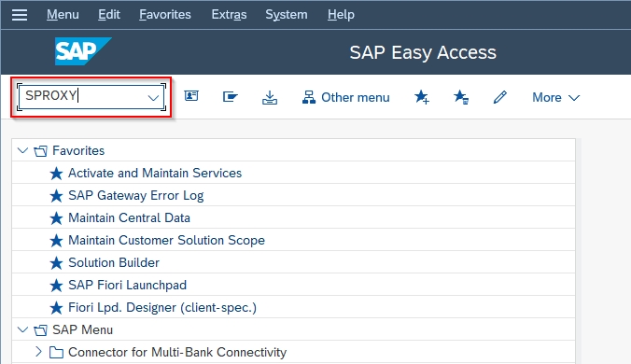Screen dimensions: 631x364
Task: Click the Add to Favorites star icon
Action: click(421, 97)
